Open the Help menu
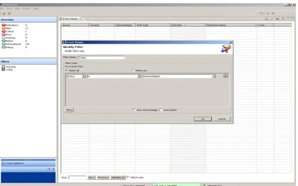 [x=36, y=8]
